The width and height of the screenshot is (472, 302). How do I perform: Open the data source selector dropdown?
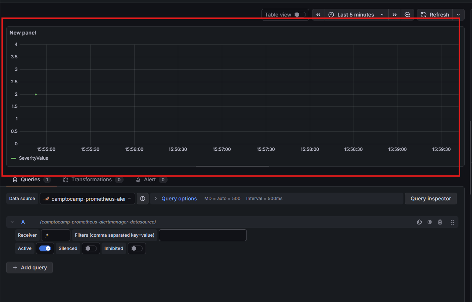tap(87, 199)
